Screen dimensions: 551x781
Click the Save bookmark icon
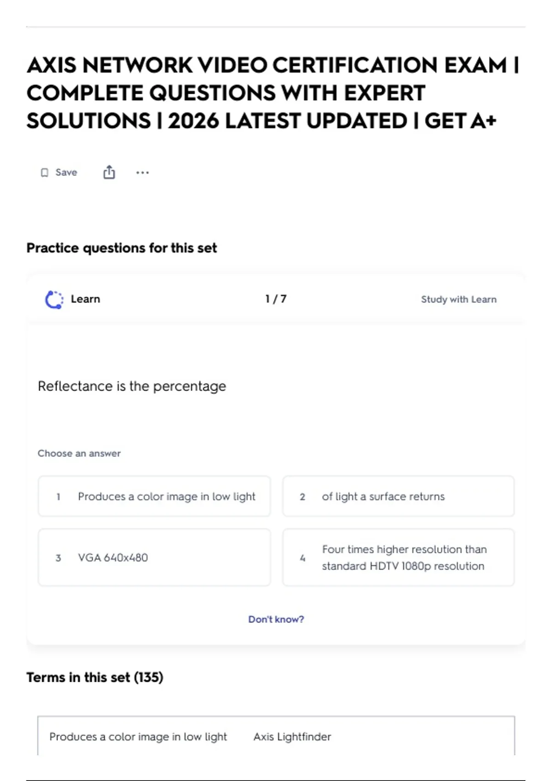point(45,173)
